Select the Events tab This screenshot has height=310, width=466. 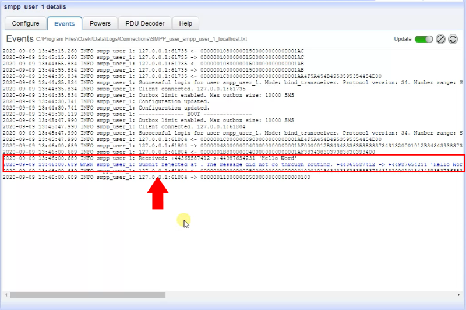point(65,24)
